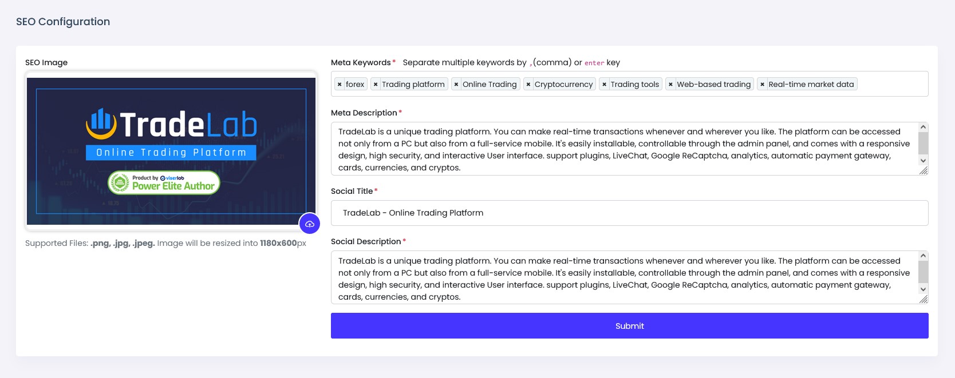This screenshot has height=378, width=955.
Task: Click Social Description scrollbar down arrow
Action: [923, 290]
